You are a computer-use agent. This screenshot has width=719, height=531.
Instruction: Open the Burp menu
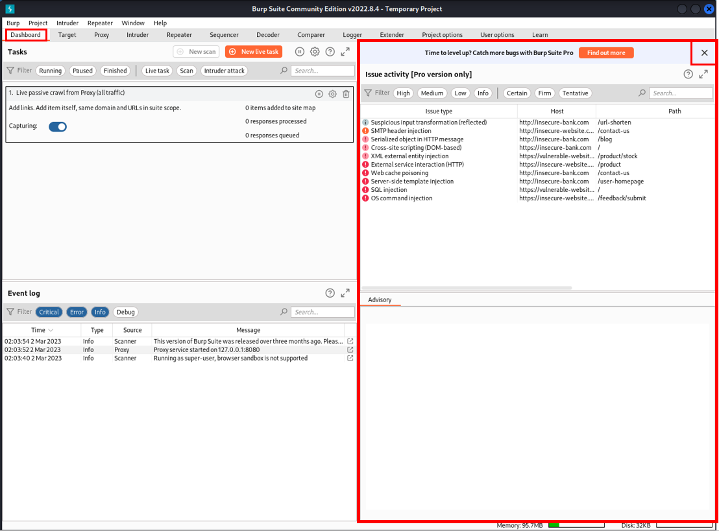tap(13, 23)
